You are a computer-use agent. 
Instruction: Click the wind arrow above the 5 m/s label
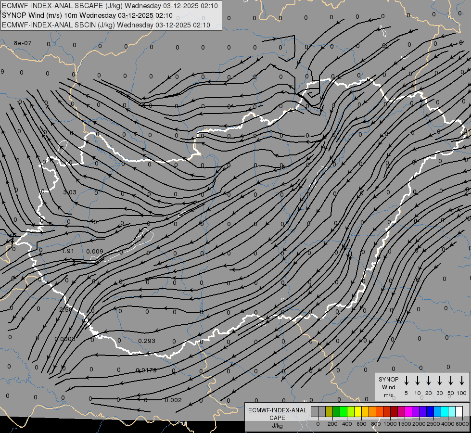[406, 381]
